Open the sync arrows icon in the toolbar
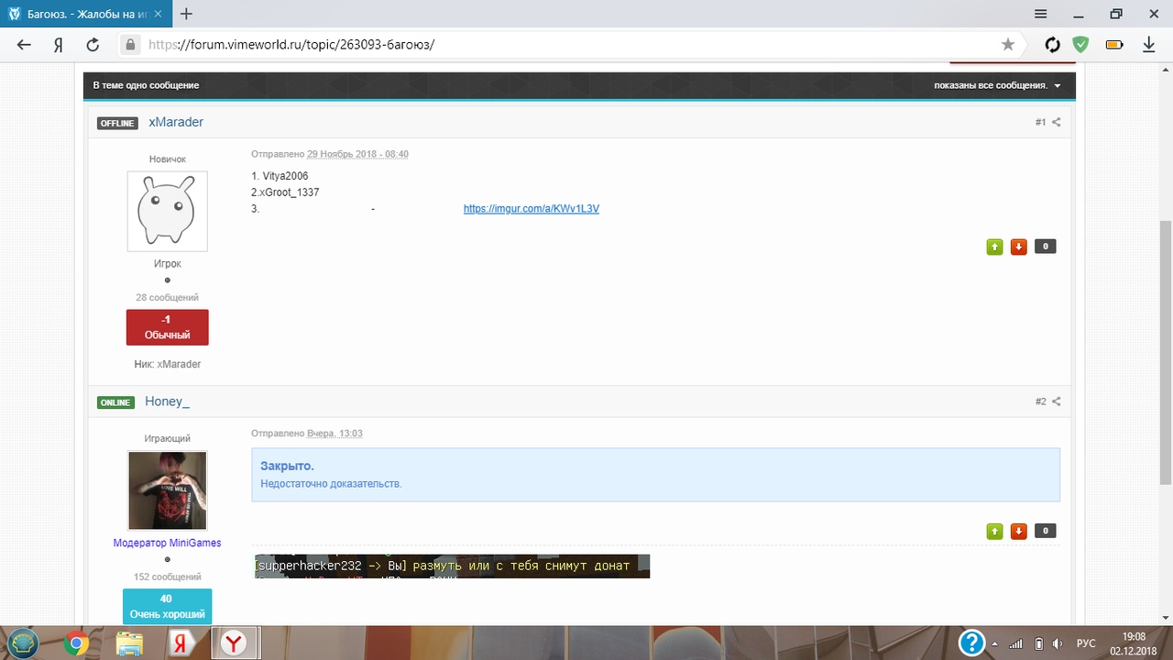Viewport: 1173px width, 660px height. click(1053, 44)
